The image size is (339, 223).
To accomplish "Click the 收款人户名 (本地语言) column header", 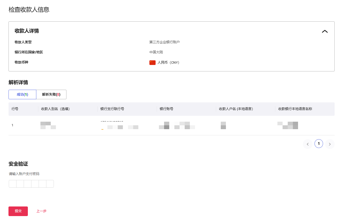I will (236, 109).
